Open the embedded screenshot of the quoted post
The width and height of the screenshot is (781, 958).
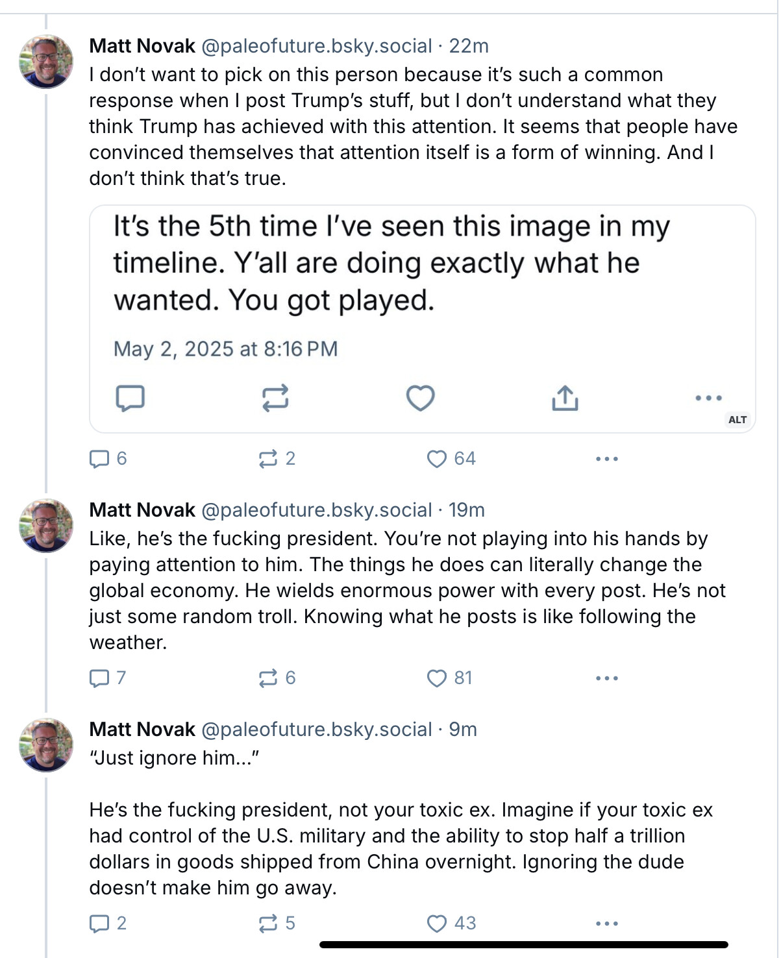point(422,319)
